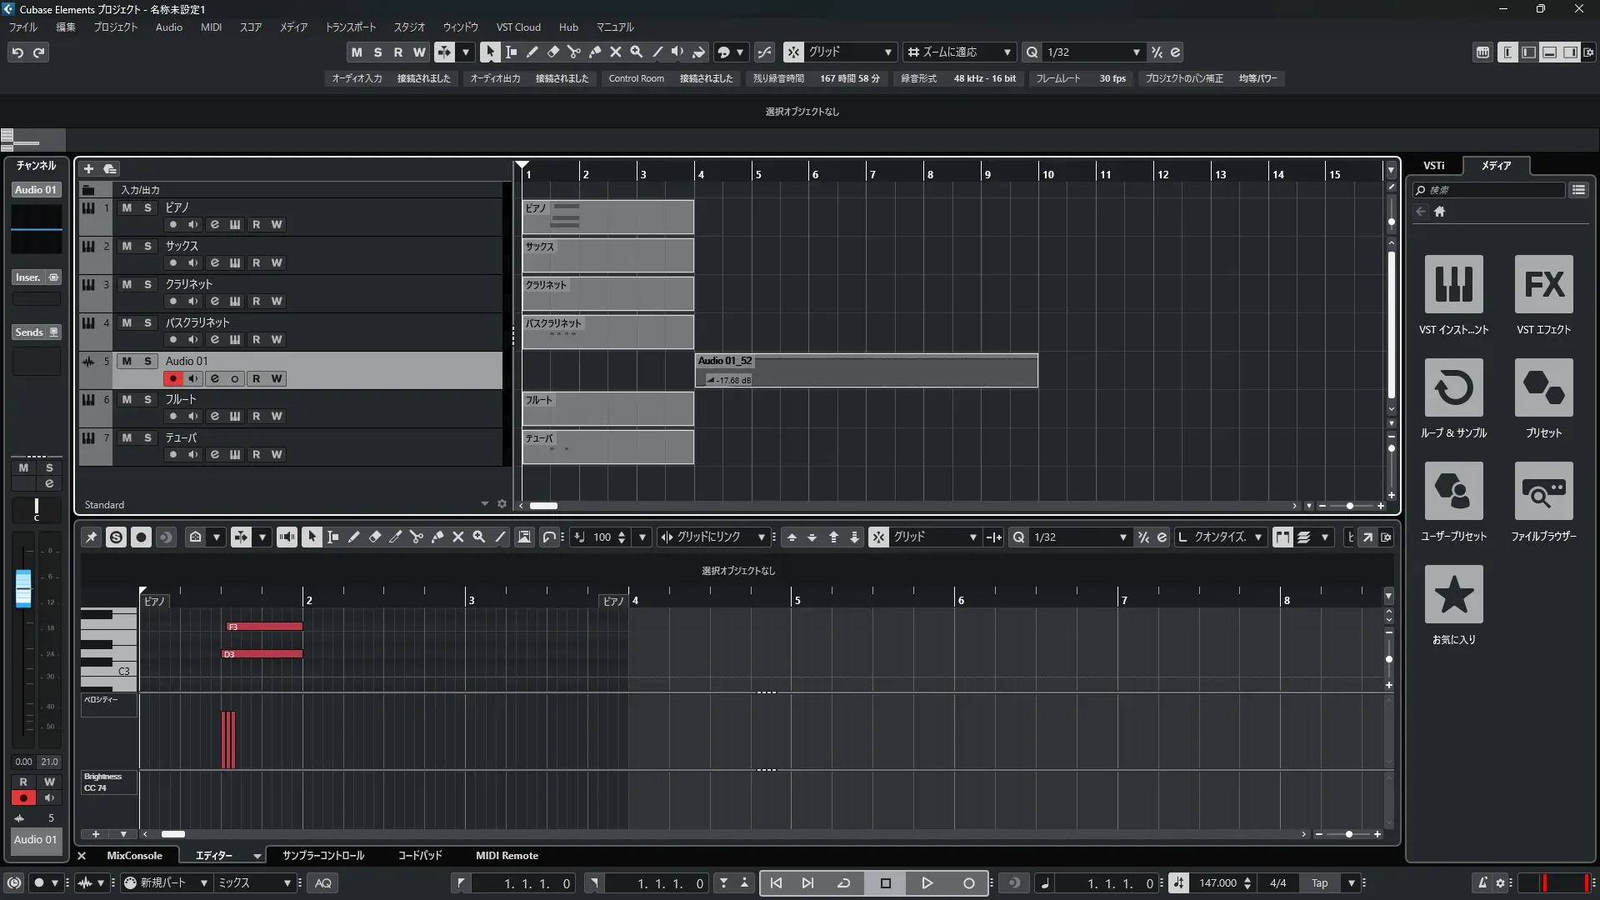Expand the グリッドにリンク dropdown in editor

(x=761, y=537)
